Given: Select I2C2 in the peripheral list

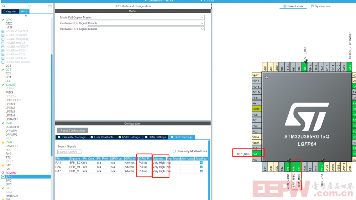Looking at the screenshot, I should 8,70.
